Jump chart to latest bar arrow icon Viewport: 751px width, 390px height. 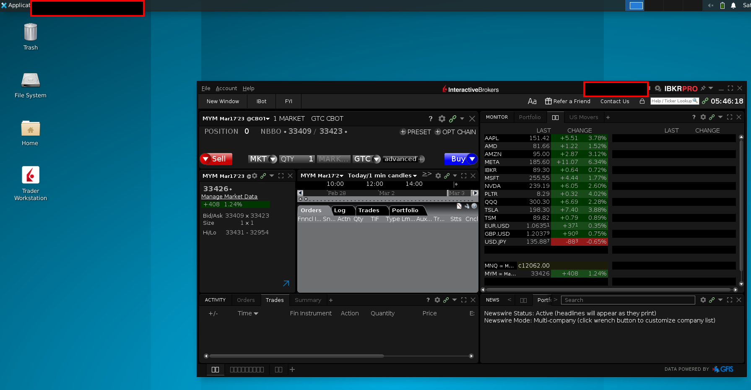[456, 184]
